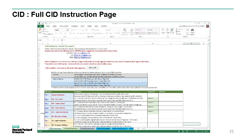Select the FCID_Instructions sheet tab
The width and height of the screenshot is (246, 138).
click(55, 129)
